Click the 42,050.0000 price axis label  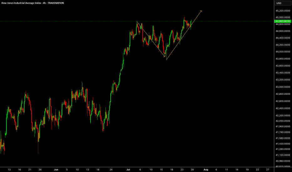coord(283,121)
